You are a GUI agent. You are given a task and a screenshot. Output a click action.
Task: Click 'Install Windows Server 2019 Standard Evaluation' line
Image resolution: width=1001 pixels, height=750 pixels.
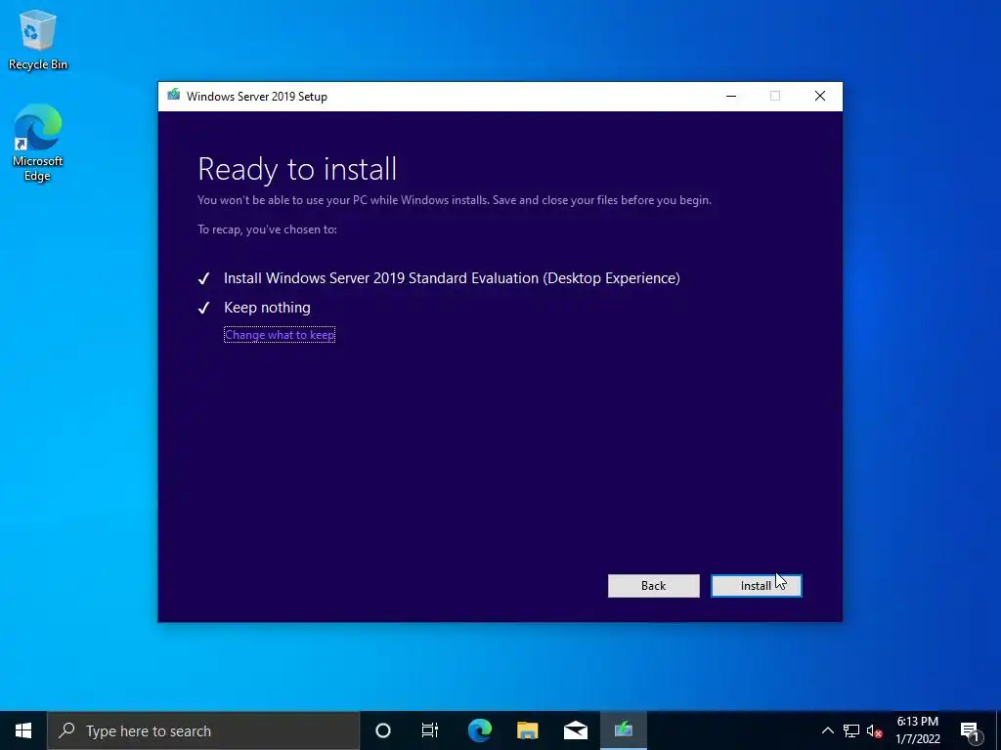click(x=452, y=278)
